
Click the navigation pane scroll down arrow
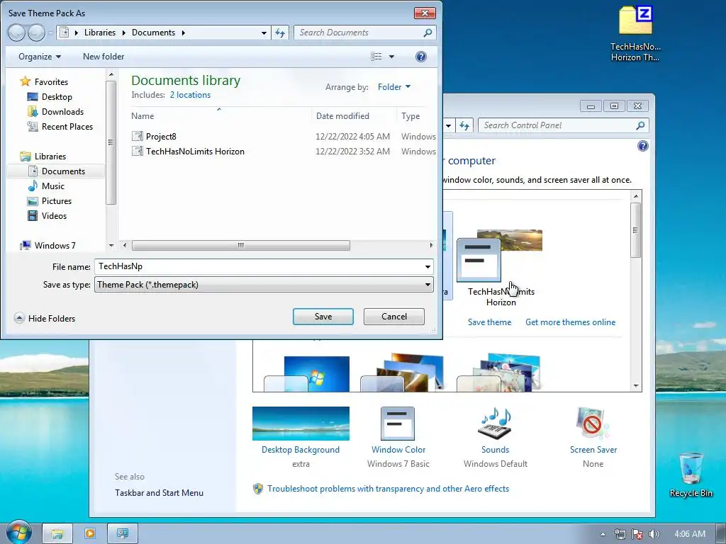point(111,246)
